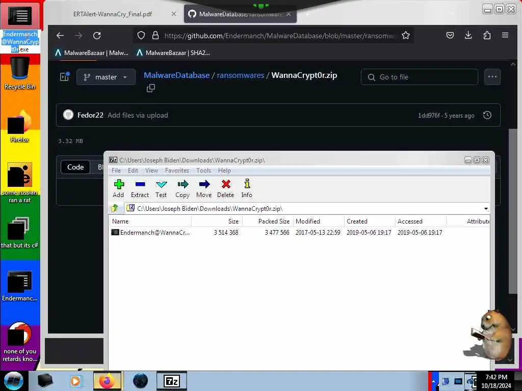The width and height of the screenshot is (522, 391).
Task: Open the Fedor22 author link
Action: [90, 116]
